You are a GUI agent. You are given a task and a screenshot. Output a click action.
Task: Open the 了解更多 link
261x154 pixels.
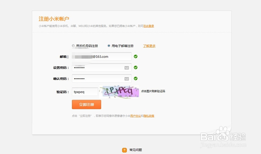point(149,46)
